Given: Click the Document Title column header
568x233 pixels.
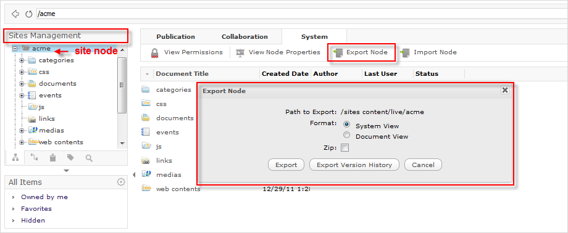Looking at the screenshot, I should pyautogui.click(x=182, y=74).
